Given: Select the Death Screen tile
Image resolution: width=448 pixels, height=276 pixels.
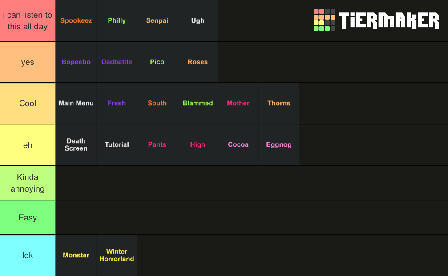Looking at the screenshot, I should click(76, 145).
